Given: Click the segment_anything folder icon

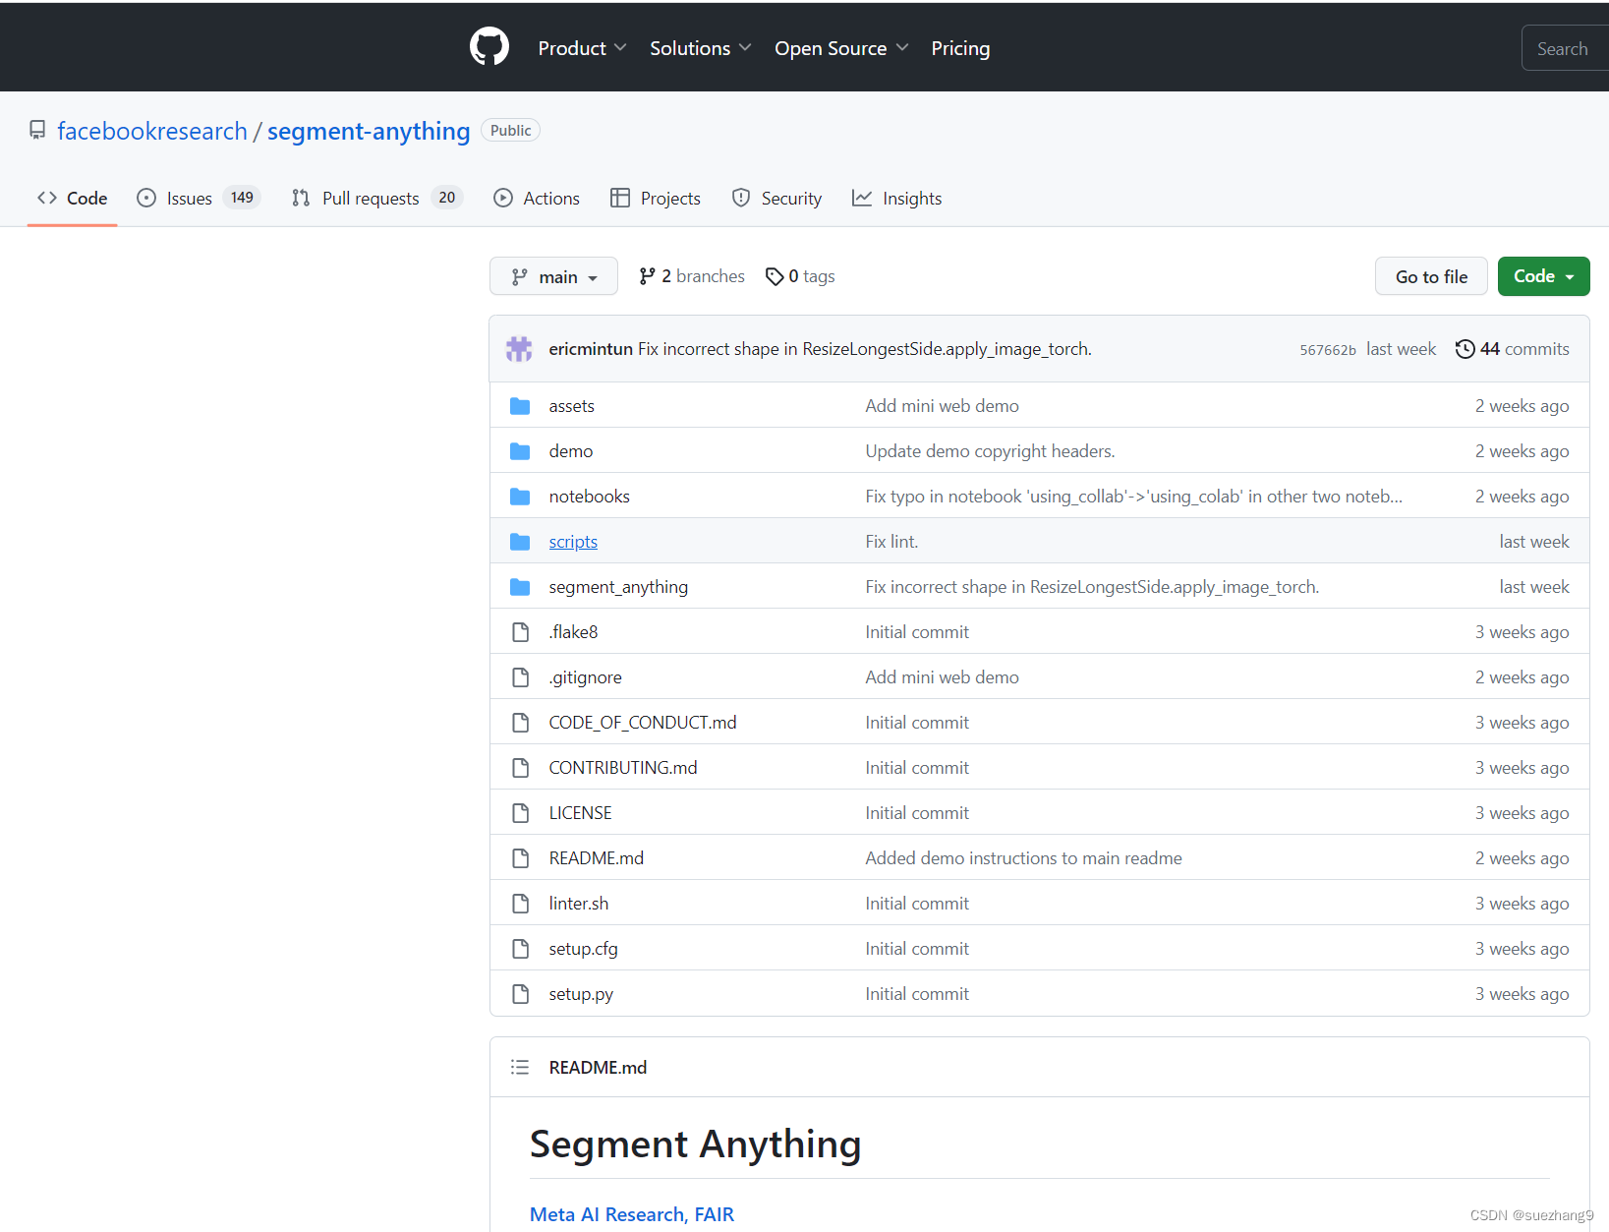Looking at the screenshot, I should pyautogui.click(x=520, y=587).
